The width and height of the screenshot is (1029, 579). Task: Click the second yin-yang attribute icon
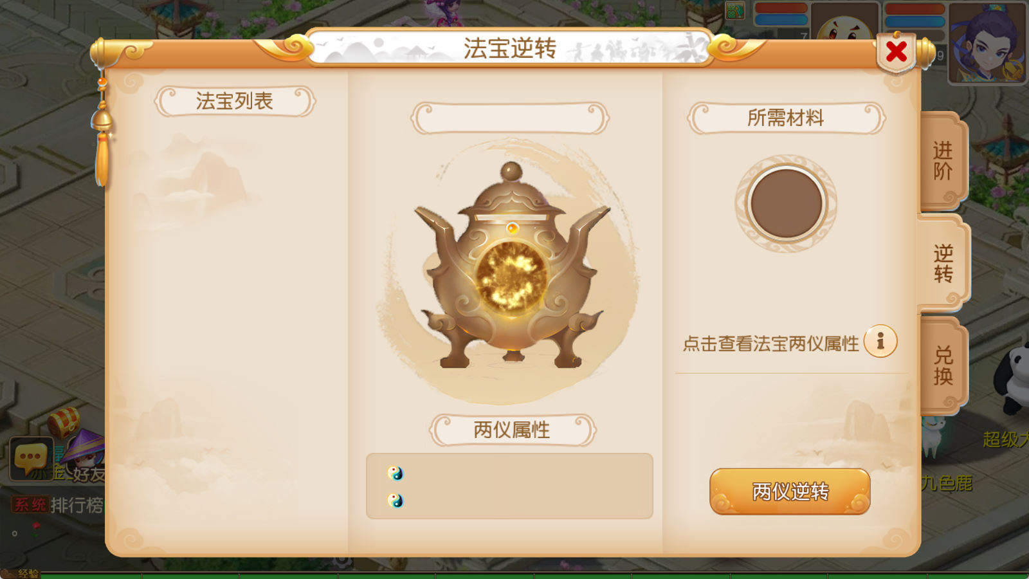[x=396, y=501]
